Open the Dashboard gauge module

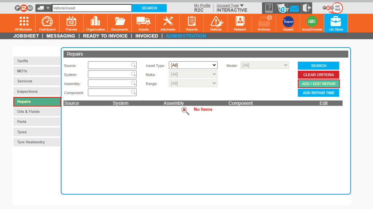click(47, 23)
